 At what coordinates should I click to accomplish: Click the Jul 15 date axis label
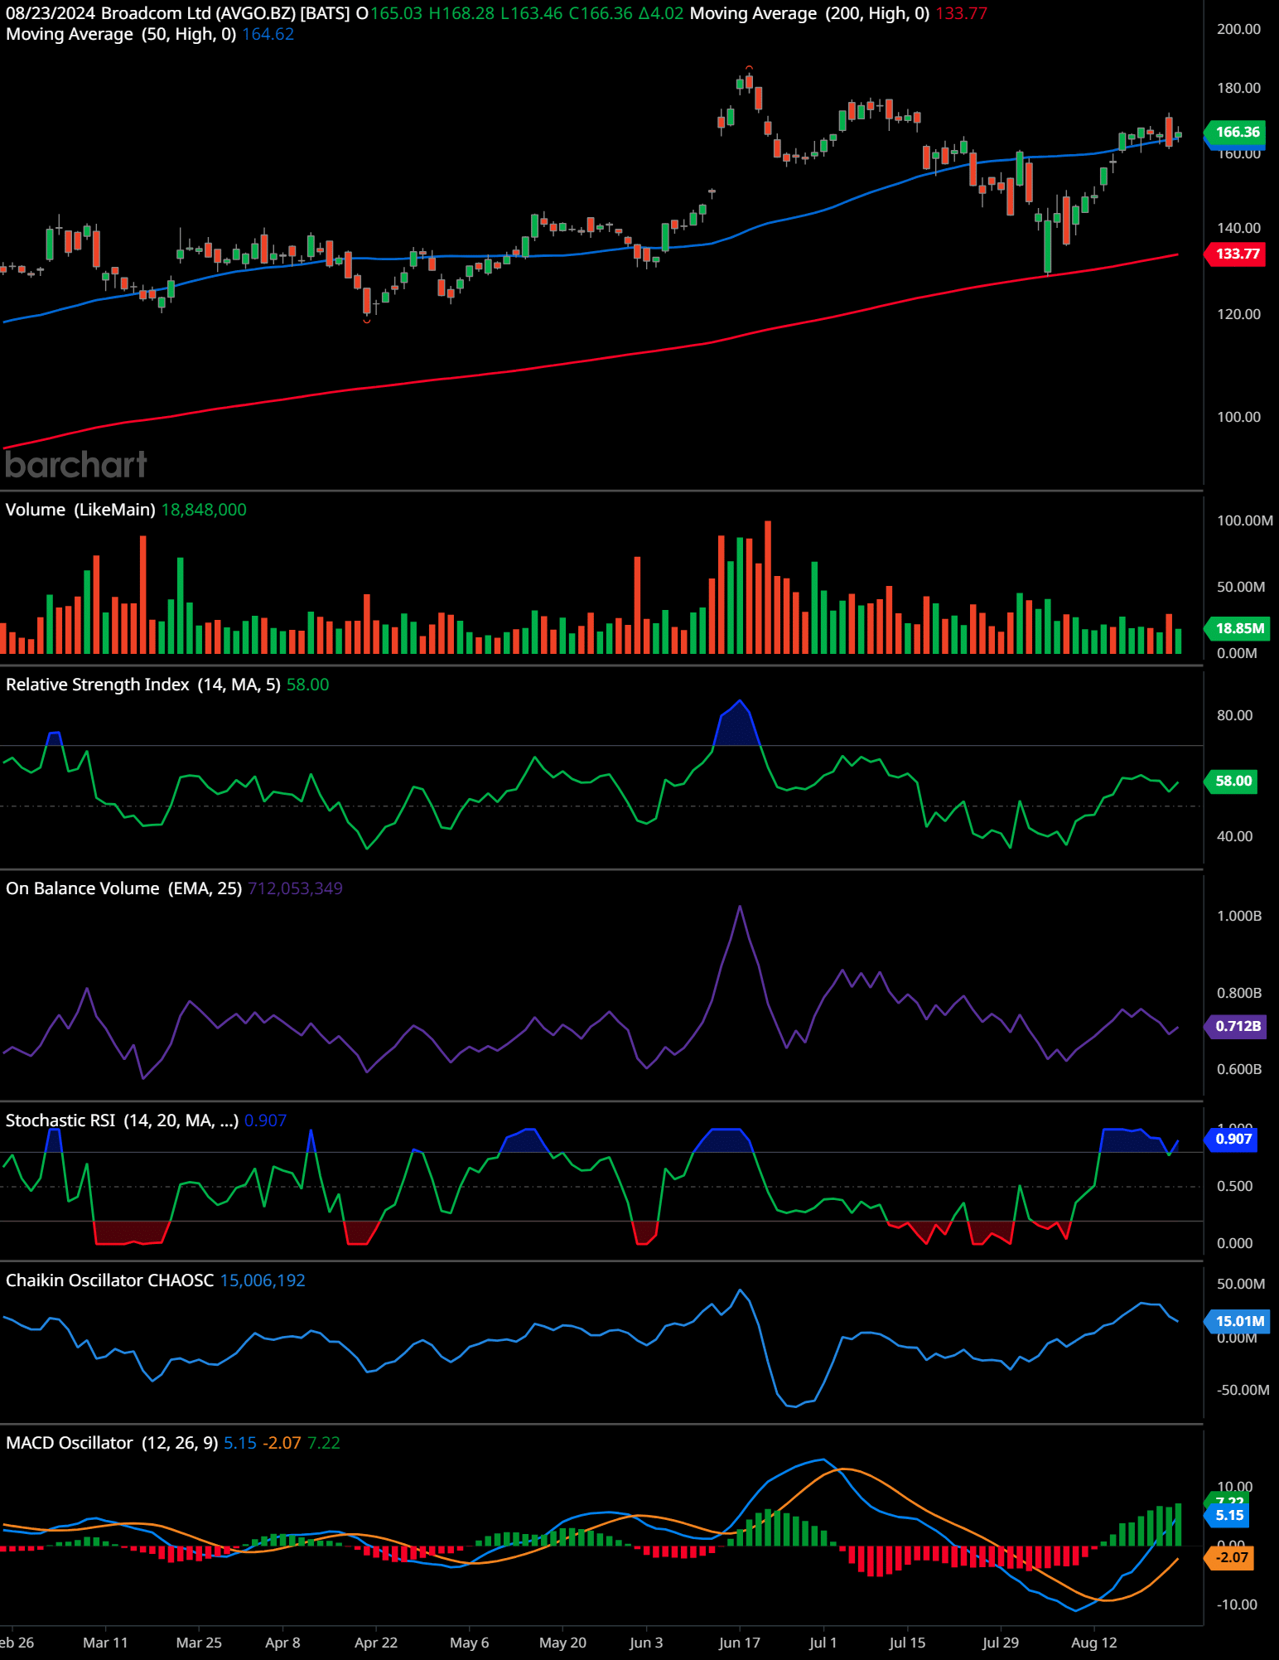[907, 1643]
